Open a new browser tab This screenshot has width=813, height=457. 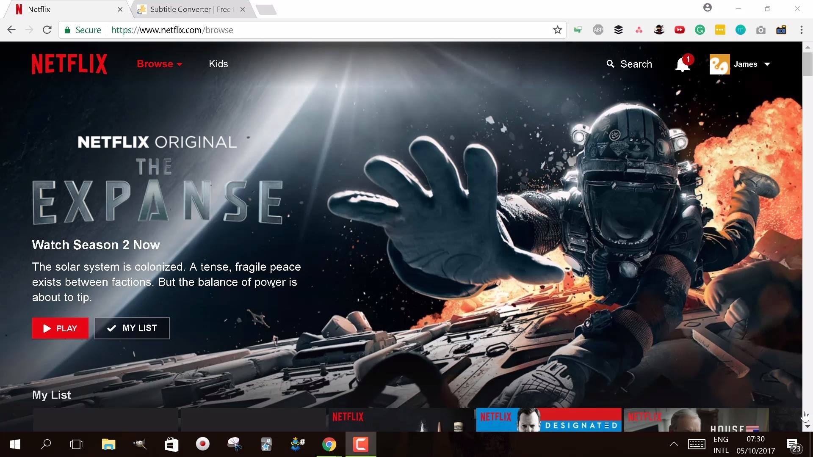click(x=267, y=9)
